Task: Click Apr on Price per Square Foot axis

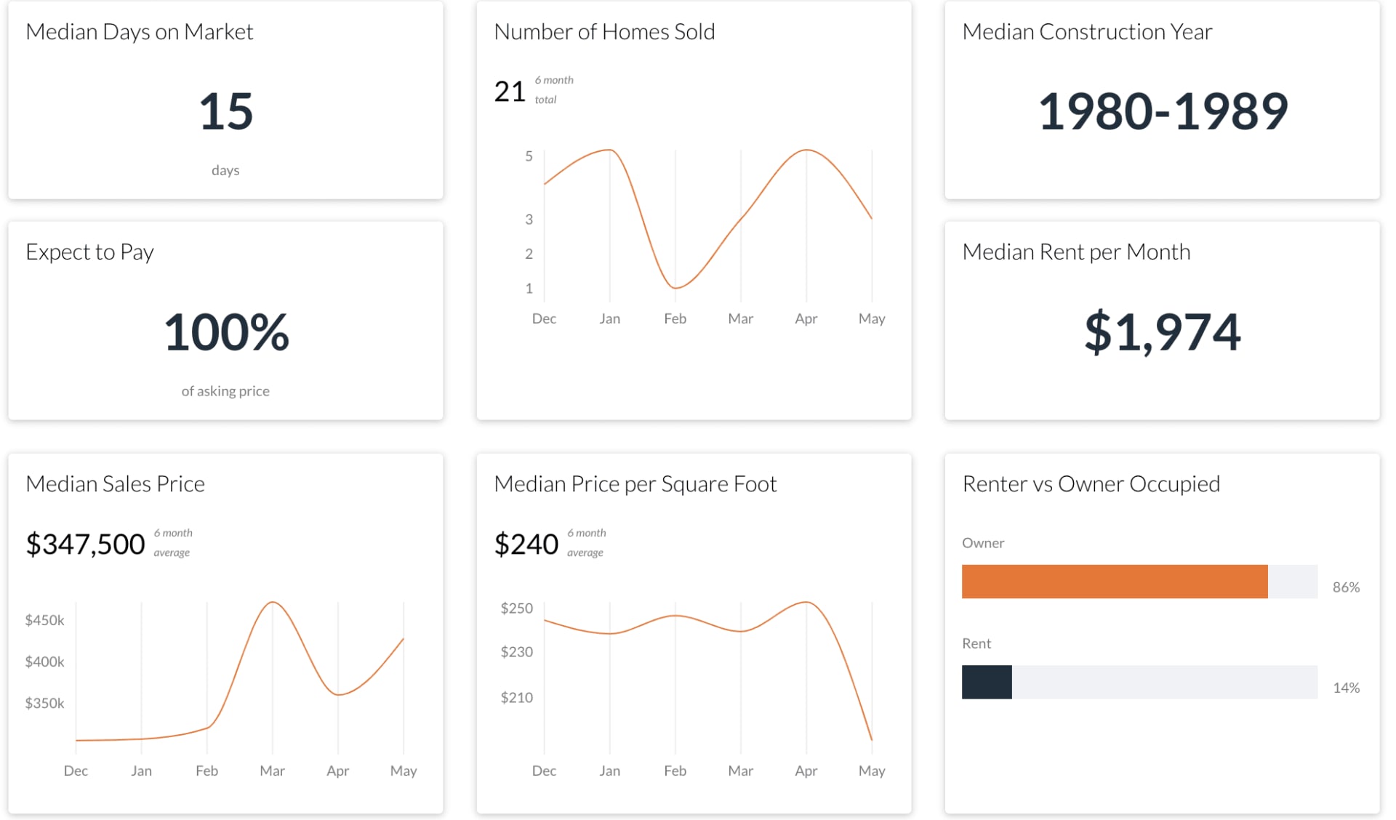Action: point(806,771)
